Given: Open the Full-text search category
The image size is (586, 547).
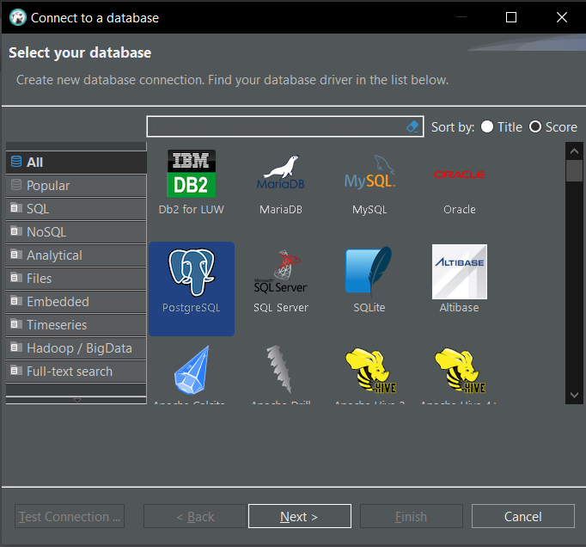Looking at the screenshot, I should pos(76,371).
